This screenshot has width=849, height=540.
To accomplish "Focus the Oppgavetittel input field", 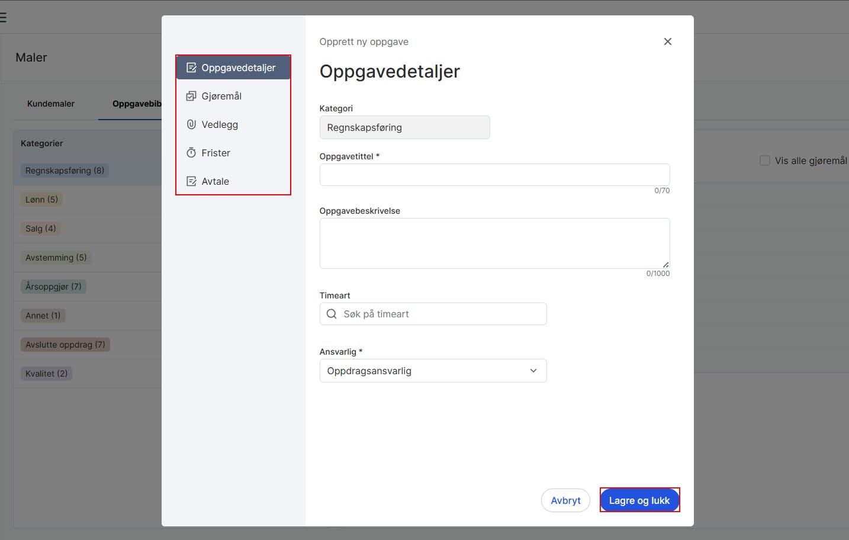I will 494,175.
